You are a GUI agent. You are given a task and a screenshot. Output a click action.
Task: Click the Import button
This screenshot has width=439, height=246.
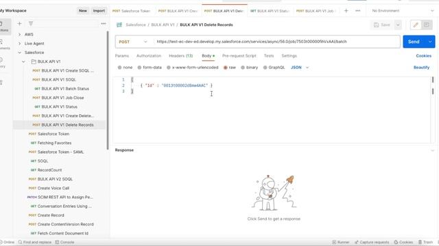tap(99, 11)
